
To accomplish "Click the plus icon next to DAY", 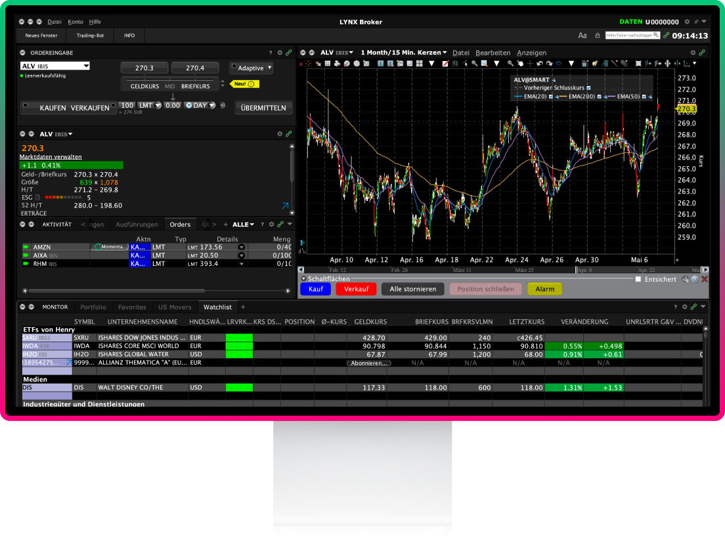I will (x=223, y=106).
